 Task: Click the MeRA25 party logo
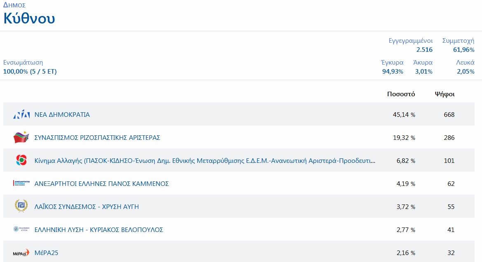click(x=21, y=253)
